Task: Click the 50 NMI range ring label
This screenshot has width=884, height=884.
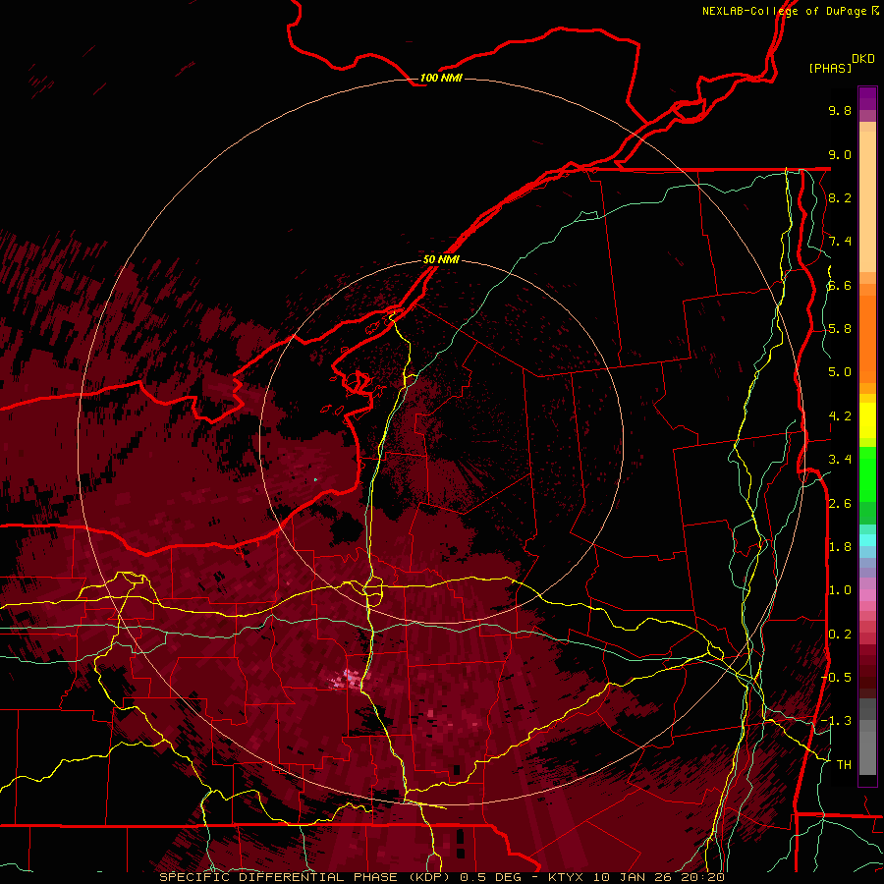Action: click(441, 259)
